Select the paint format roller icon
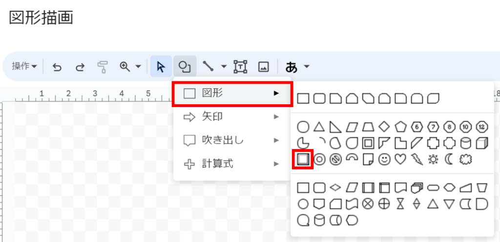The height and width of the screenshot is (242, 500). [x=103, y=67]
